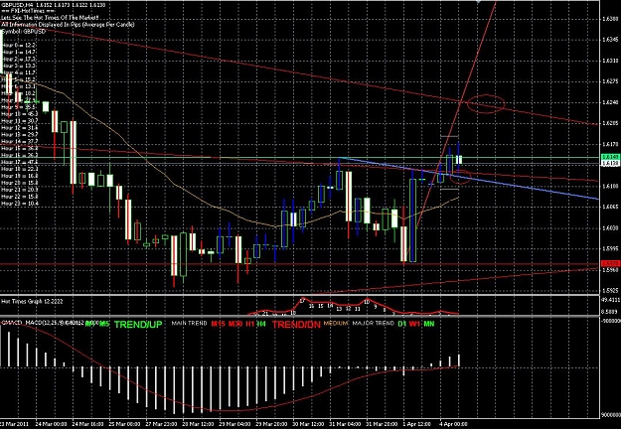Viewport: 621px width, 430px height.
Task: Click the '4 Apr 00:00' time label
Action: click(454, 423)
